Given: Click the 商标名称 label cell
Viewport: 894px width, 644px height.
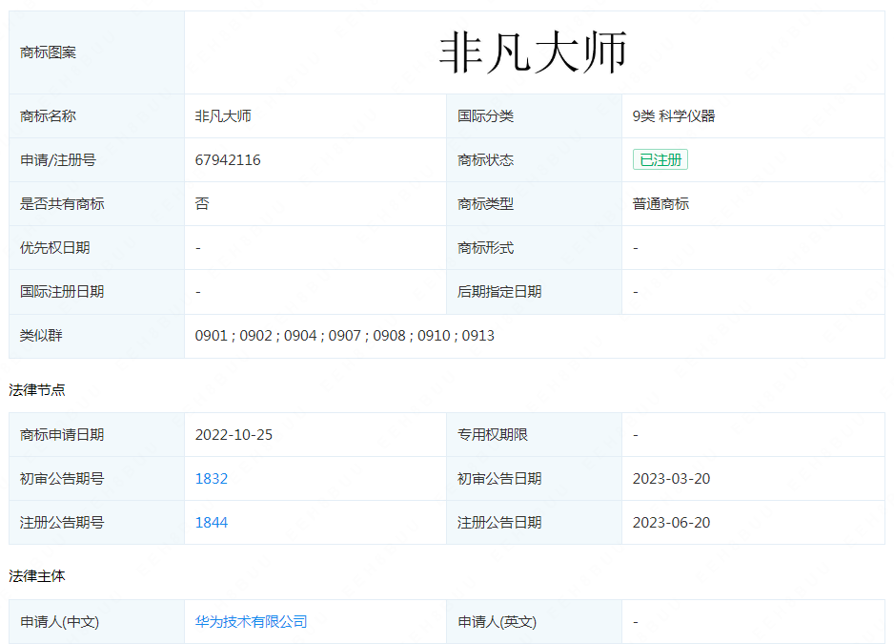Looking at the screenshot, I should 96,115.
